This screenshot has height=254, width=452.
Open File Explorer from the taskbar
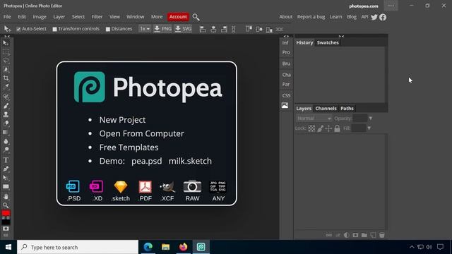tap(165, 247)
